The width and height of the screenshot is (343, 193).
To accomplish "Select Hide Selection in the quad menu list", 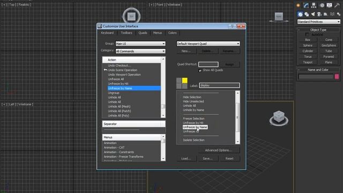I will pos(192,97).
